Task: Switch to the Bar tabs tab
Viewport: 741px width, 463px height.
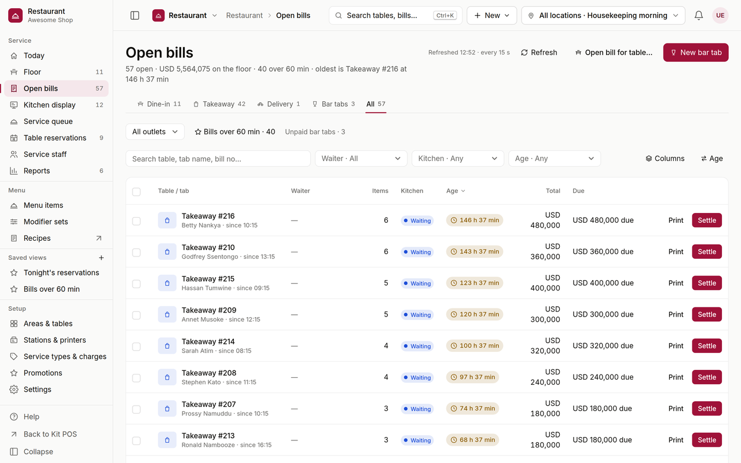Action: (x=333, y=104)
